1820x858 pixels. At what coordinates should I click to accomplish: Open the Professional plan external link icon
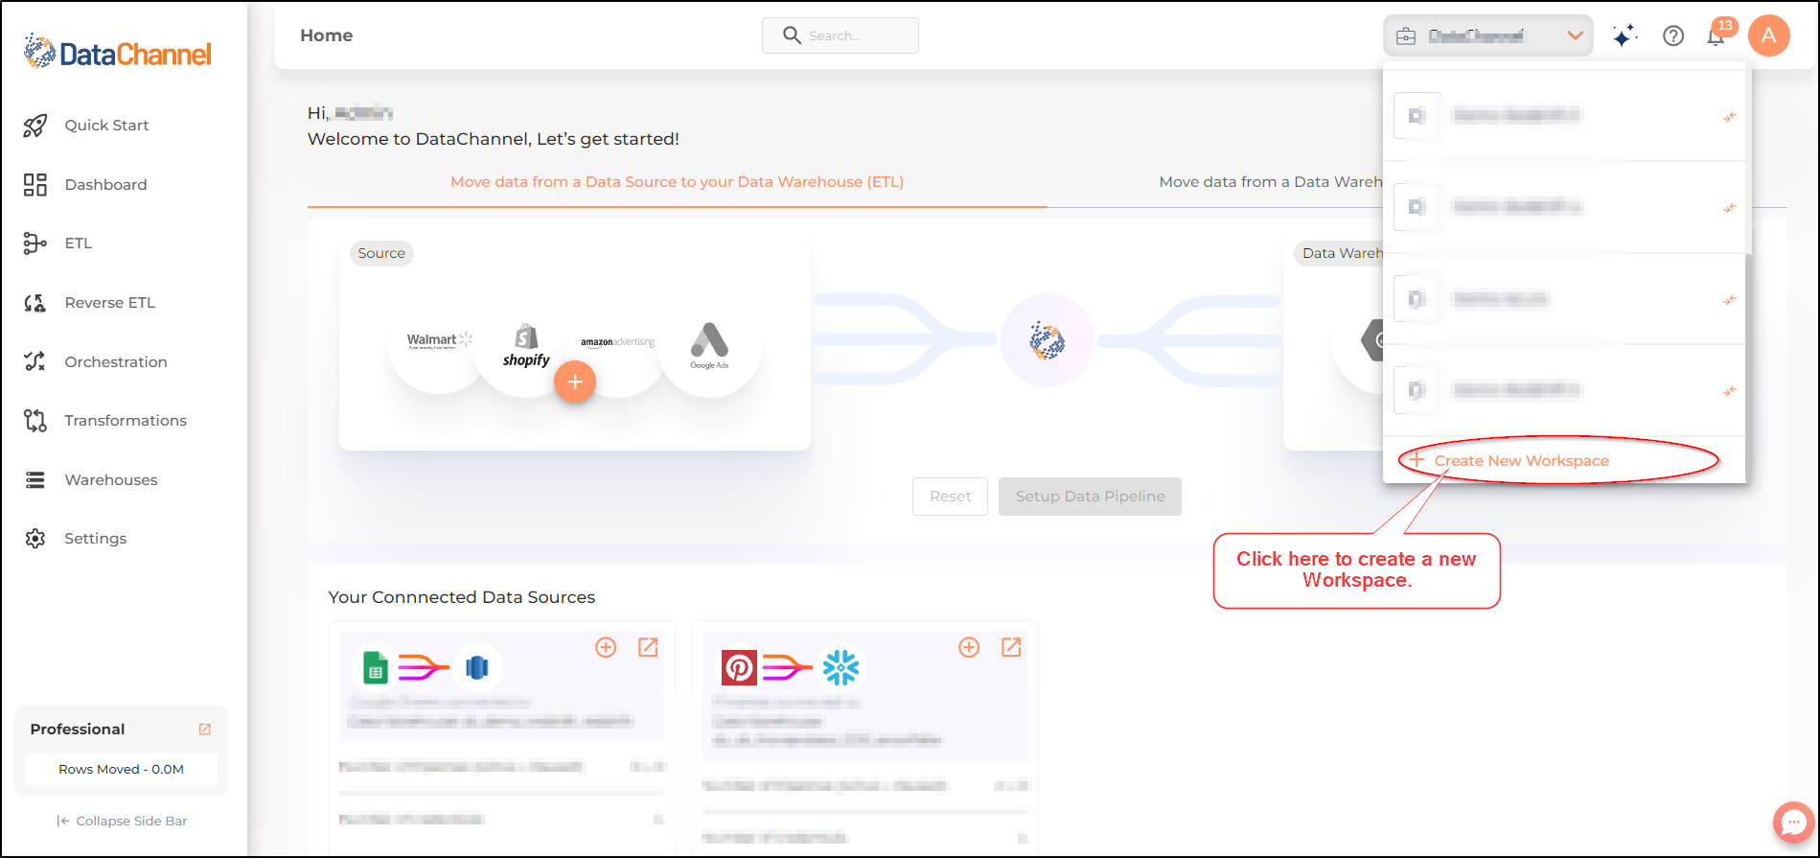(x=204, y=730)
